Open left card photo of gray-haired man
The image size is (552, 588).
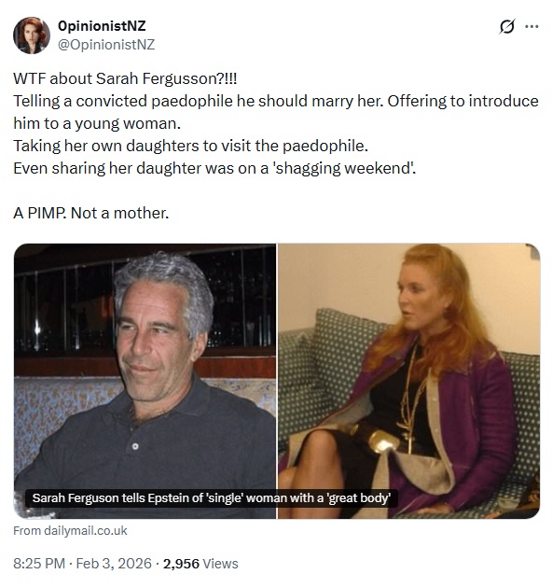point(145,381)
